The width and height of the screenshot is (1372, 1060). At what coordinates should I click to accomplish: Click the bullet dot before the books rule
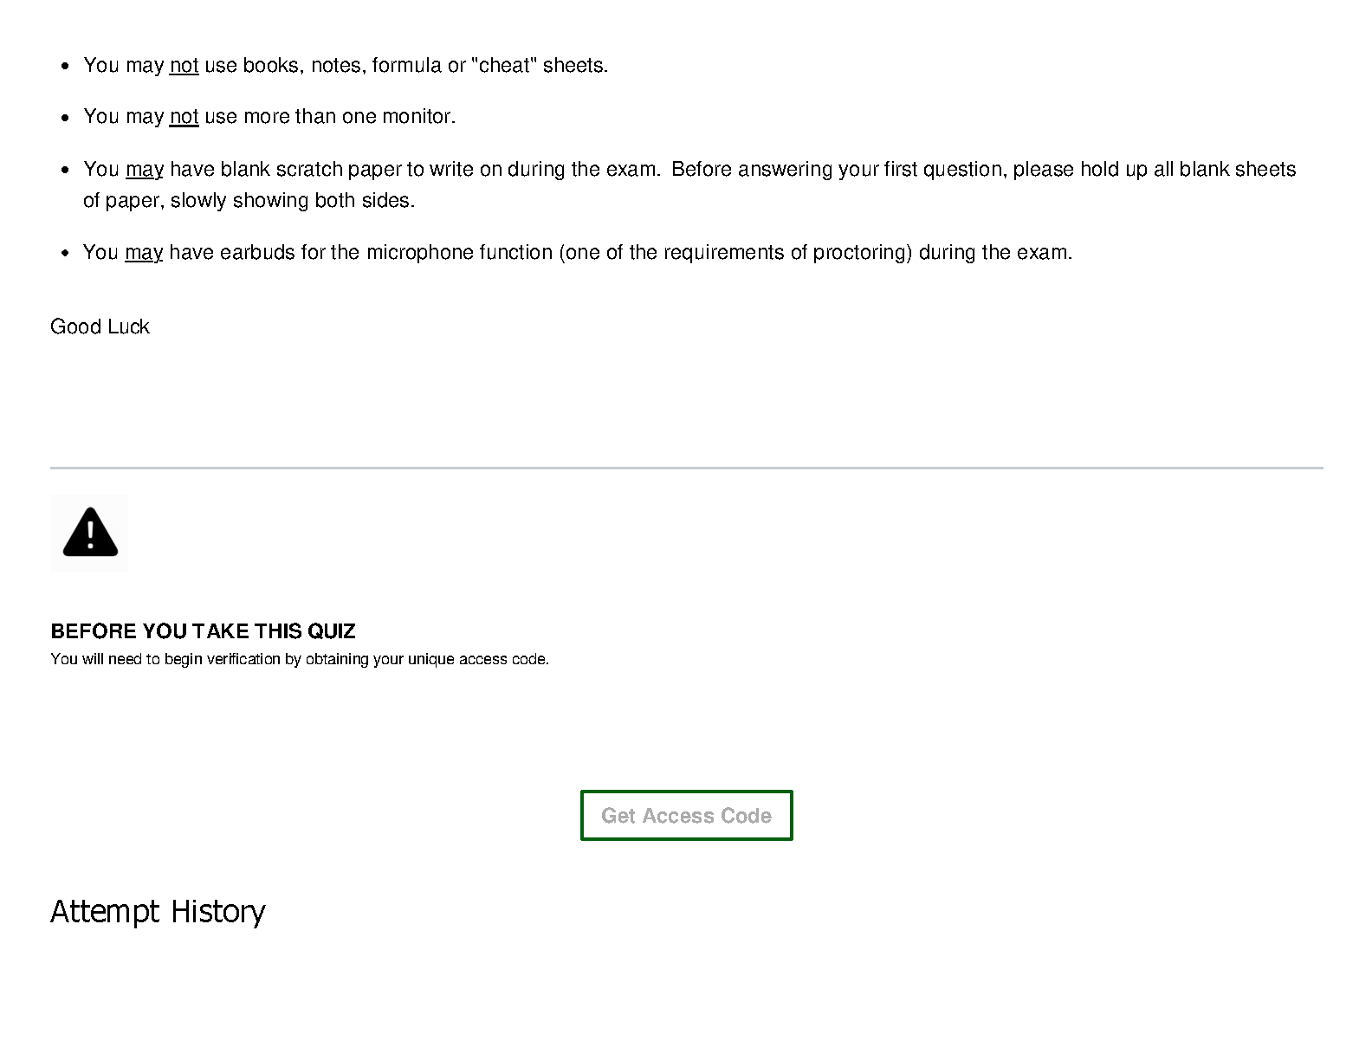point(66,67)
